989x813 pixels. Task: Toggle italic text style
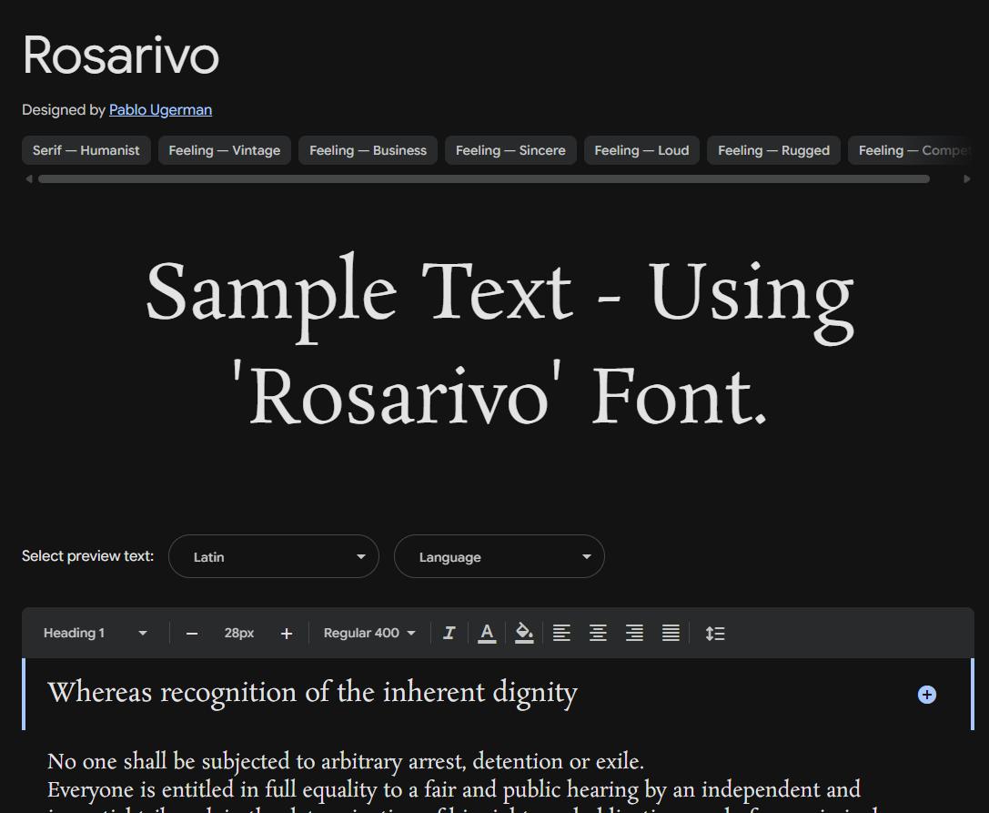pos(449,633)
